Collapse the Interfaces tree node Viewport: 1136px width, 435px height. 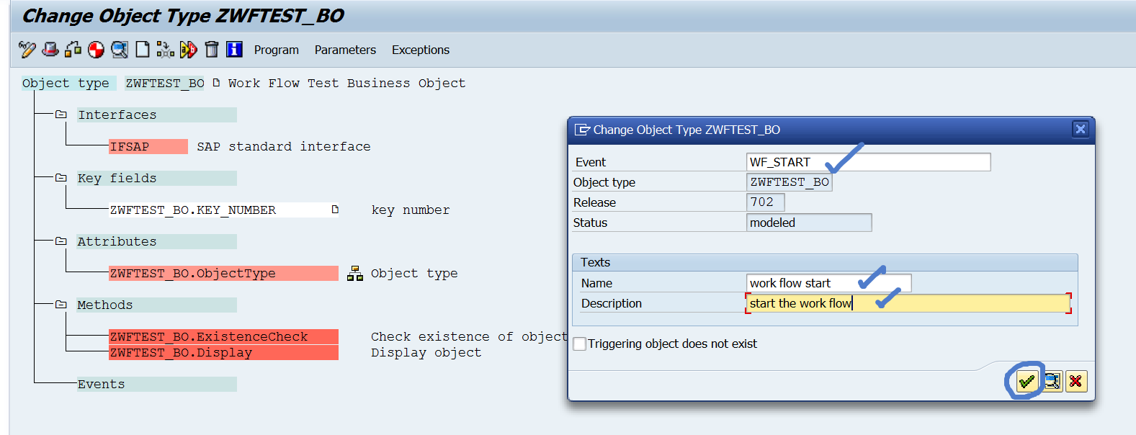[61, 115]
